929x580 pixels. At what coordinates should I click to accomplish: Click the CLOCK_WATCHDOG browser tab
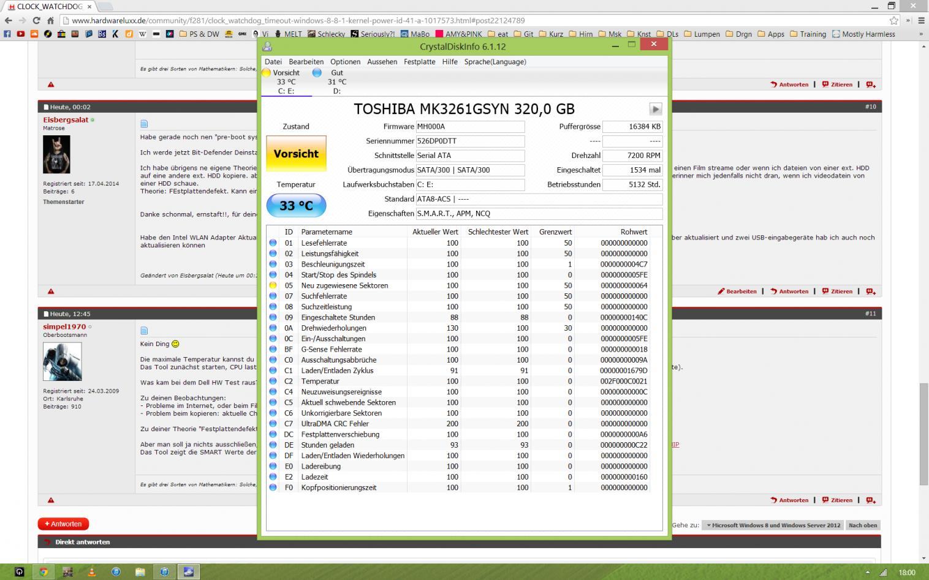tap(50, 6)
